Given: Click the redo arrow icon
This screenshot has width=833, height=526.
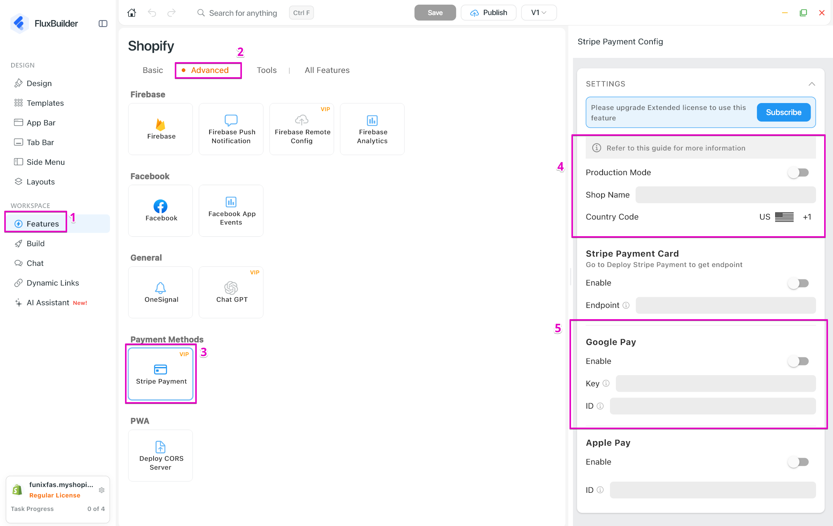Looking at the screenshot, I should click(x=172, y=13).
